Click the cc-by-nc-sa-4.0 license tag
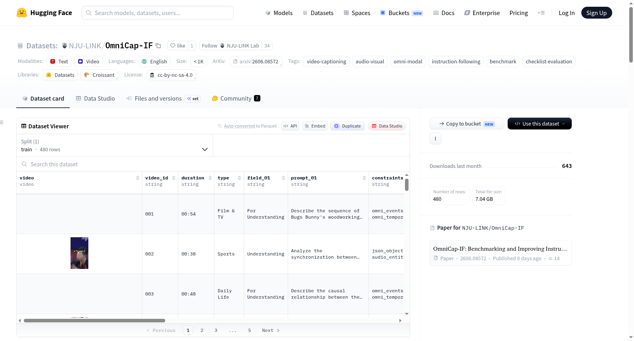Image resolution: width=634 pixels, height=341 pixels. [171, 75]
